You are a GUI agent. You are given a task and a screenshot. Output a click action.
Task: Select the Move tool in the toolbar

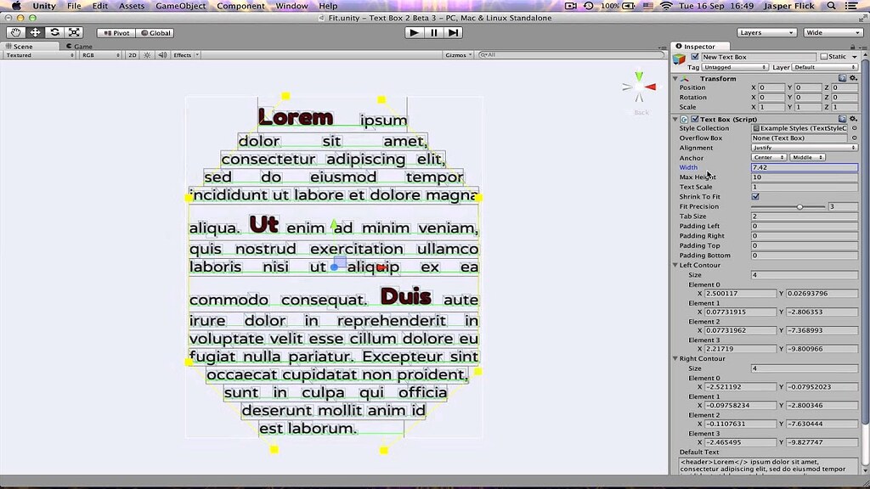[x=37, y=33]
